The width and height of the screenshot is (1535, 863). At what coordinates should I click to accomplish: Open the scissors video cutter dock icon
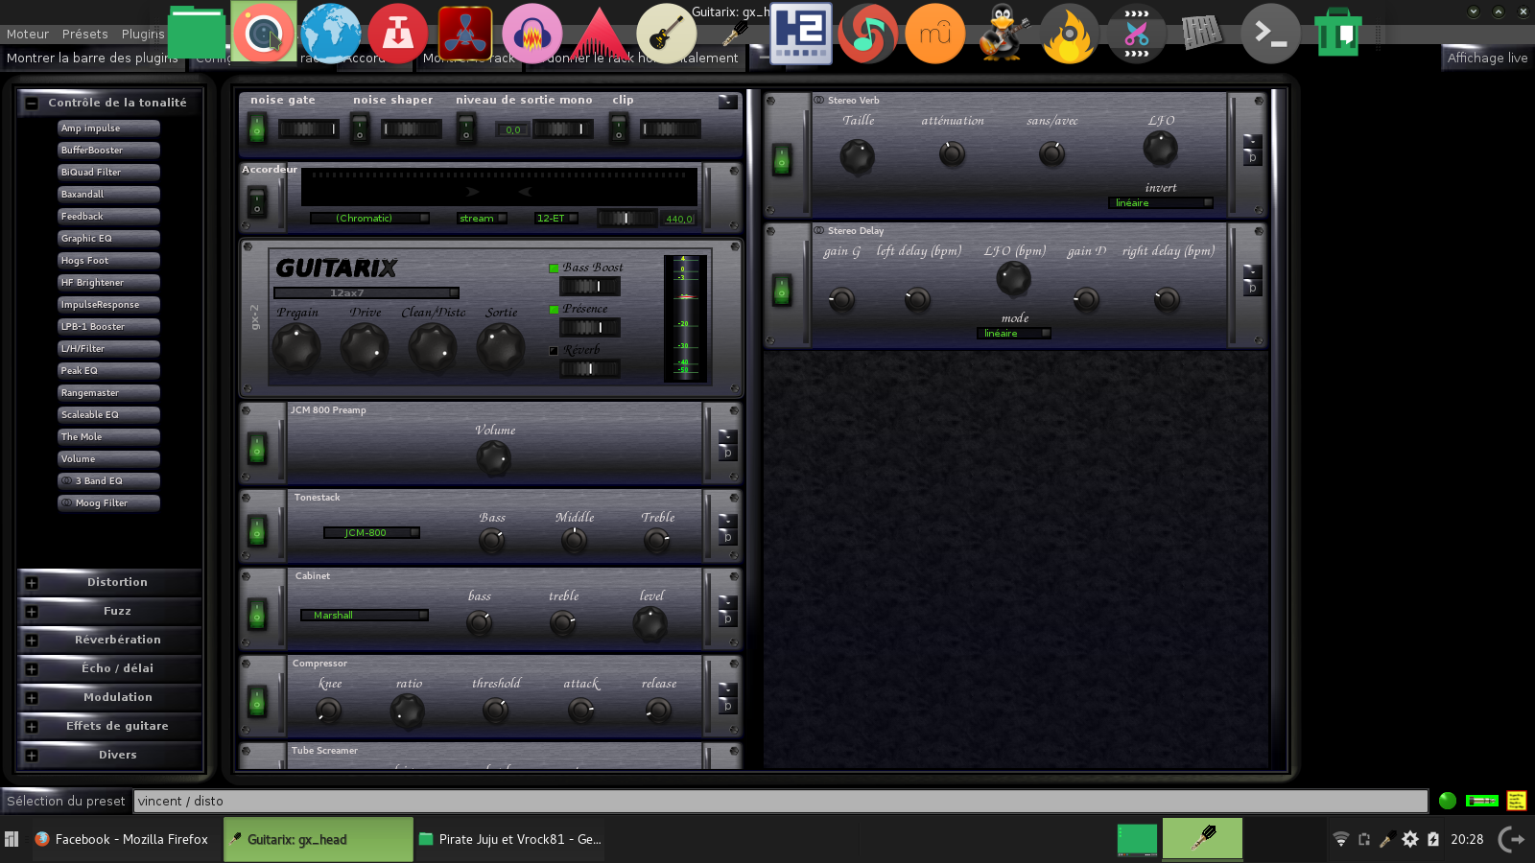click(1137, 33)
